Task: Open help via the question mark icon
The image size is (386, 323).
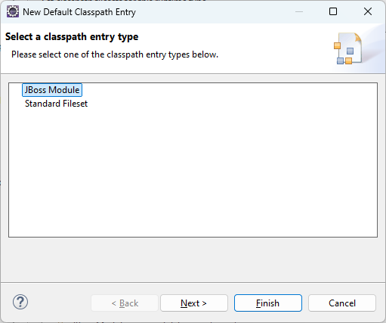Action: (20, 302)
